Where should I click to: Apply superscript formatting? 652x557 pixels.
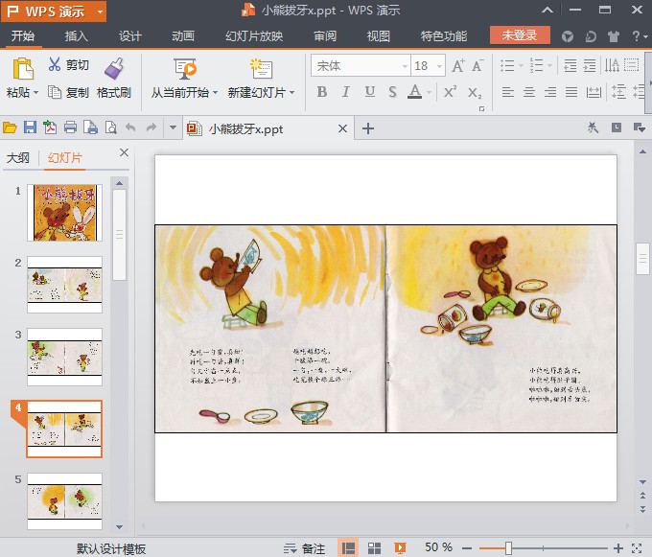pos(450,92)
